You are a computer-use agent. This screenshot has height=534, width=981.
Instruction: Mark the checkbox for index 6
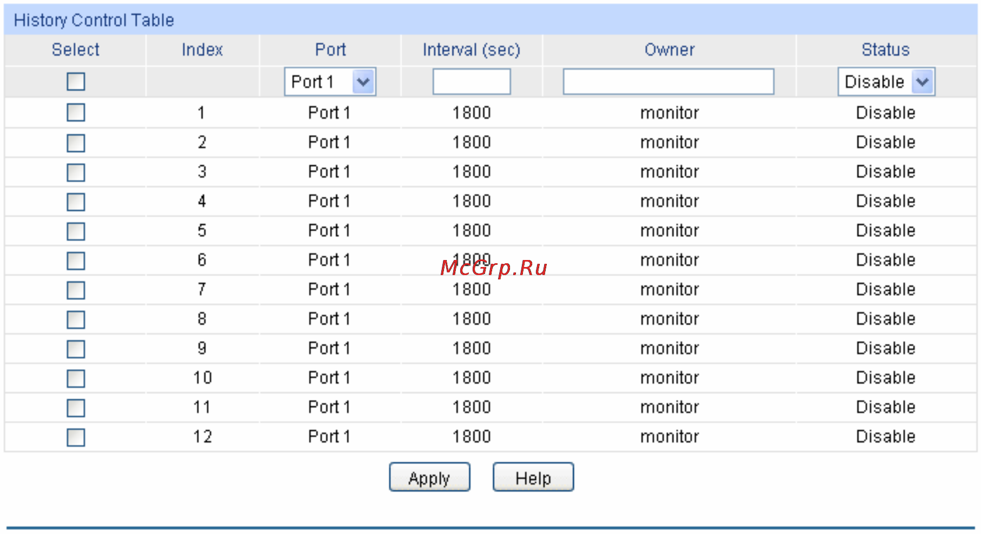pos(76,261)
